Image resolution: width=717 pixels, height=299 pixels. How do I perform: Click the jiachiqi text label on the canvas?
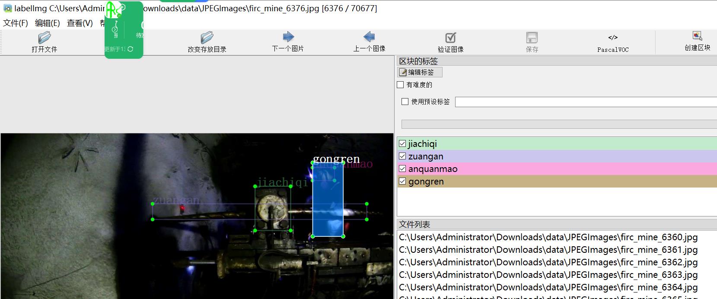click(x=282, y=182)
